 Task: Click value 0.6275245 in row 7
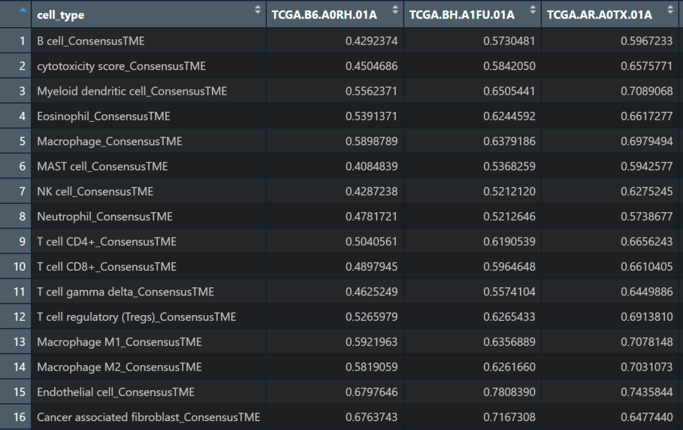(647, 192)
